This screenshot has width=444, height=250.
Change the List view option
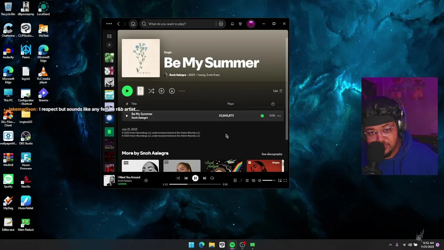point(277,91)
